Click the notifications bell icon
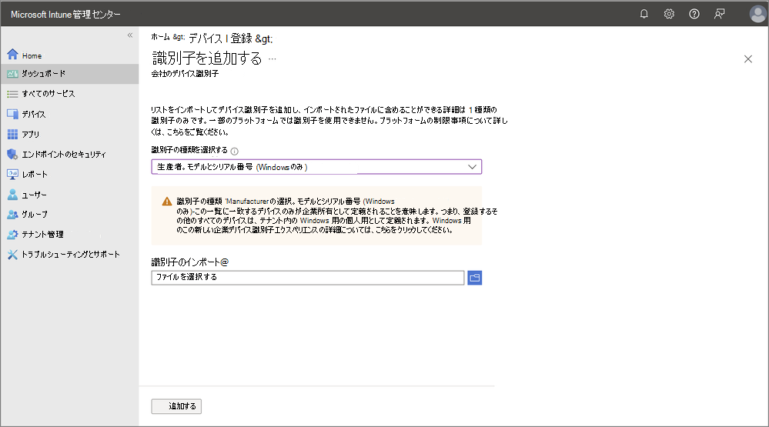This screenshot has height=427, width=769. click(x=644, y=14)
